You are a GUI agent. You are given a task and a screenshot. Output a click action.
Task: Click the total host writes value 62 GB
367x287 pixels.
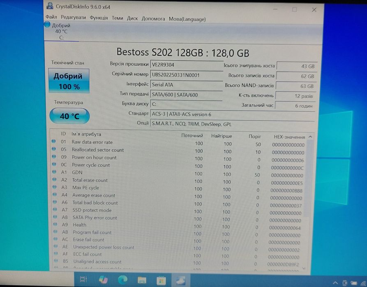point(296,76)
